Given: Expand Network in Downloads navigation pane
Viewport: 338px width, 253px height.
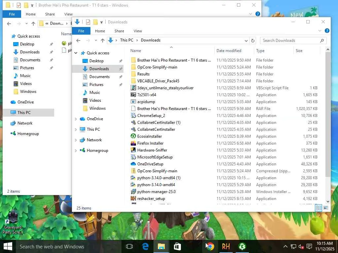Looking at the screenshot, I should point(76,140).
